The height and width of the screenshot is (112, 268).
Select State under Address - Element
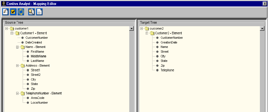click(x=34, y=84)
